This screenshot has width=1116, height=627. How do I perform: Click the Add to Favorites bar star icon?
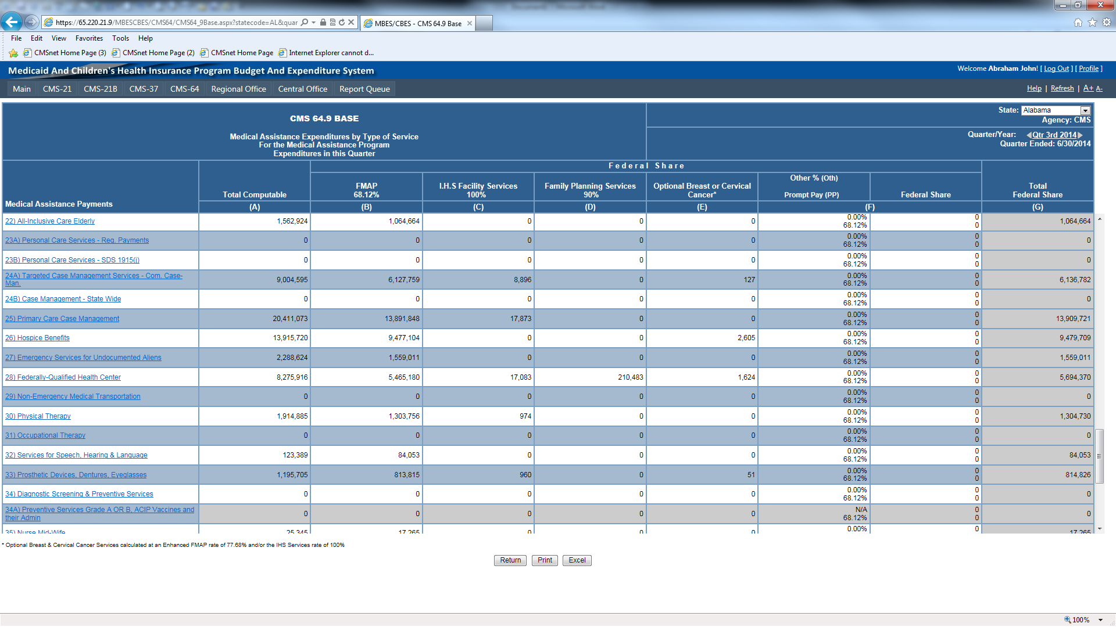tap(13, 53)
